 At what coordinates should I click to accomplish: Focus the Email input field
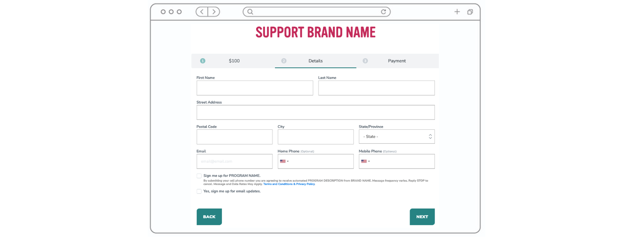[x=234, y=161]
